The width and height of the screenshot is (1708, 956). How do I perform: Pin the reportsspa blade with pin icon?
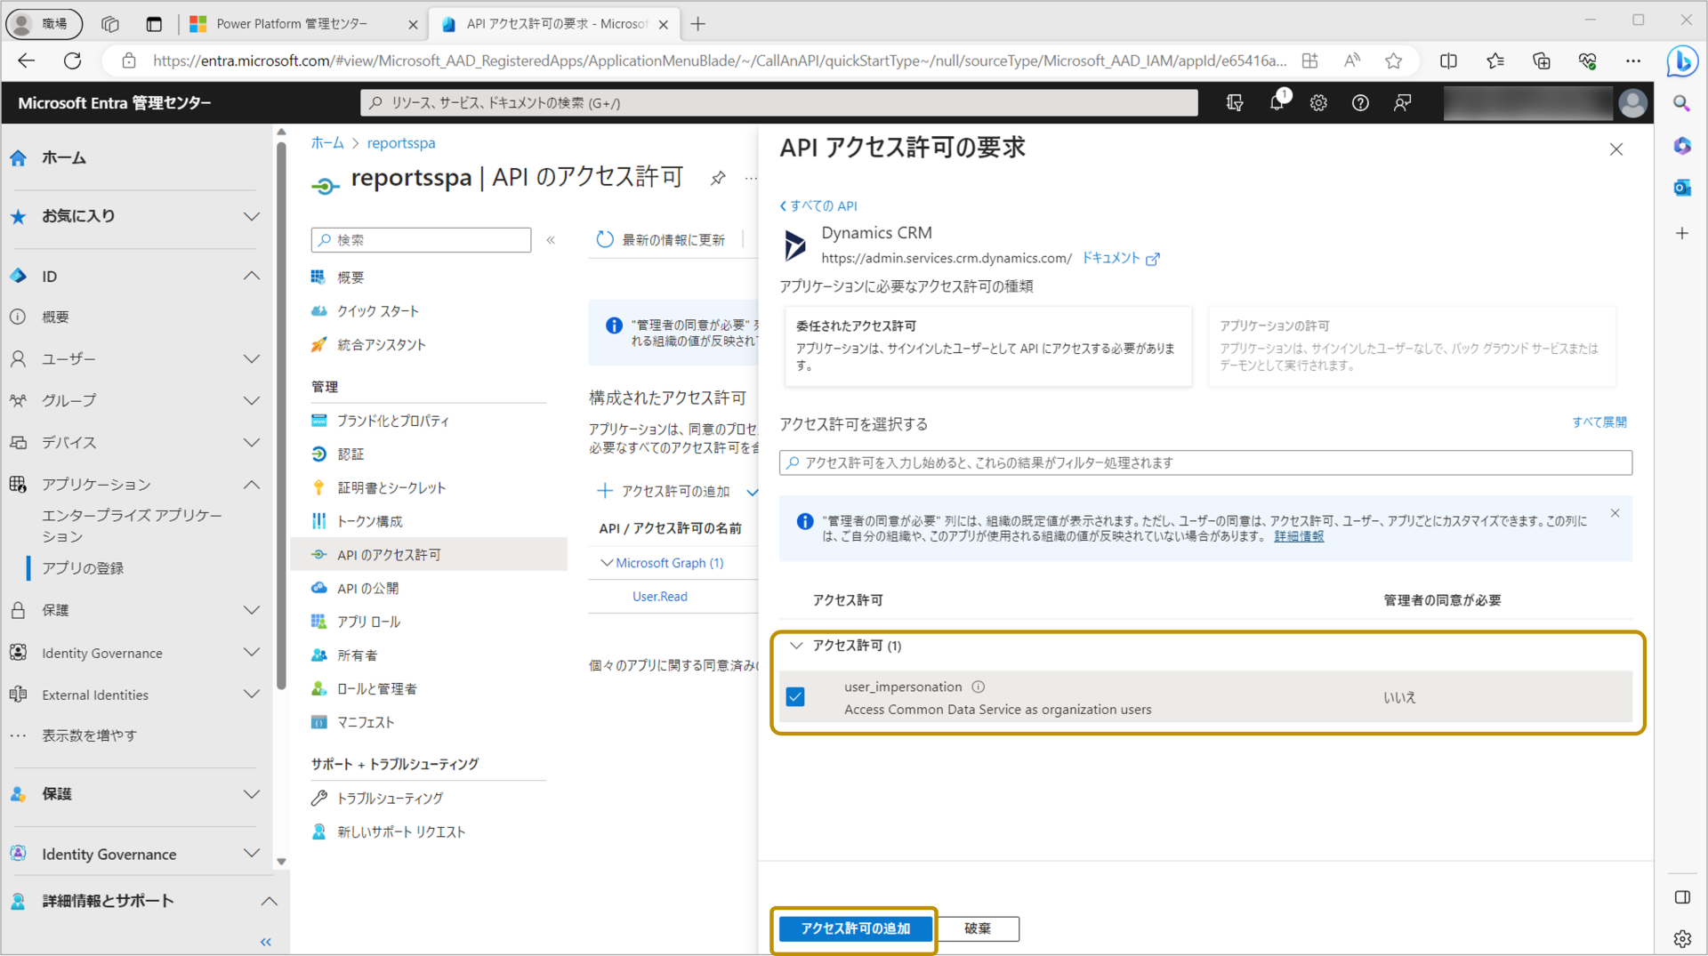718,178
